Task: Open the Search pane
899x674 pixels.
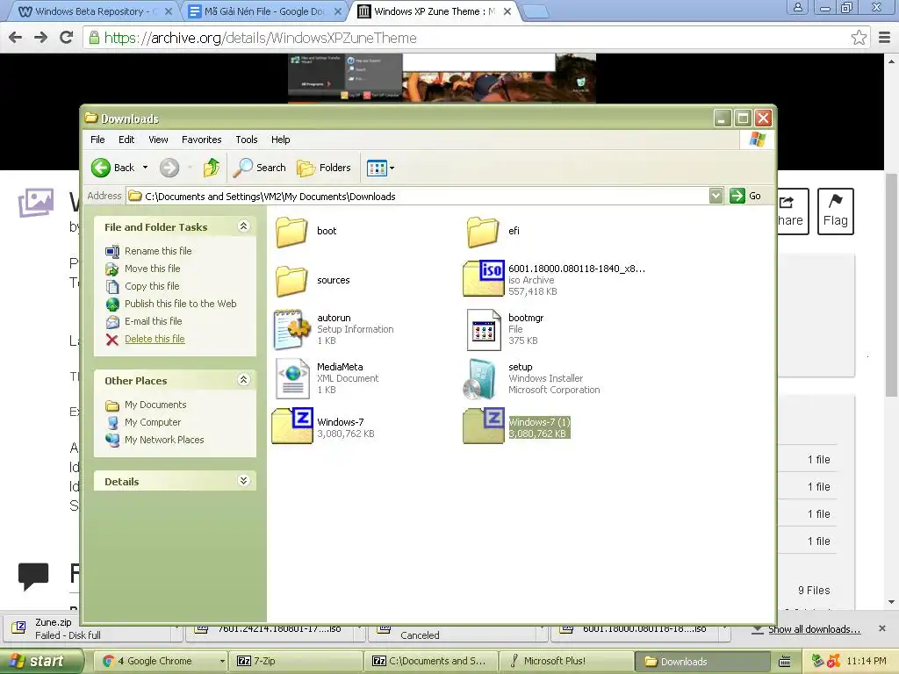Action: [x=260, y=168]
